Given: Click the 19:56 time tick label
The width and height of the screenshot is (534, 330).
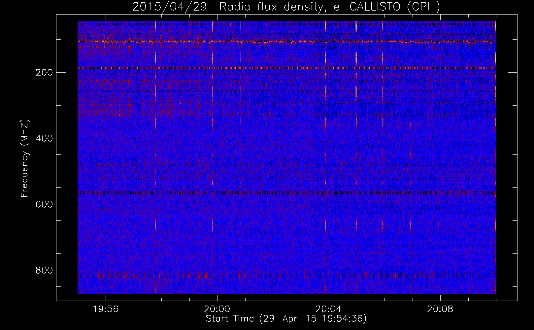Looking at the screenshot, I should point(106,309).
